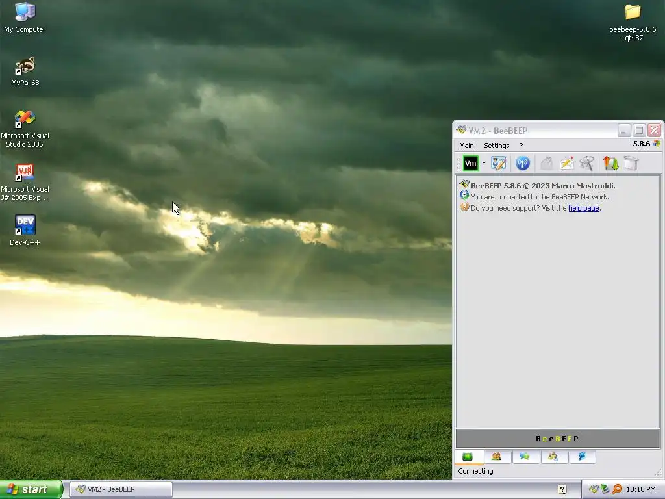The height and width of the screenshot is (499, 665).
Task: Click the question mark balloon icon in taskbar
Action: pos(562,489)
